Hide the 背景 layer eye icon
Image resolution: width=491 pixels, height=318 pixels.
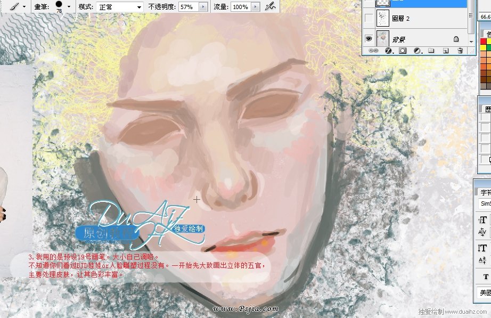click(x=369, y=39)
